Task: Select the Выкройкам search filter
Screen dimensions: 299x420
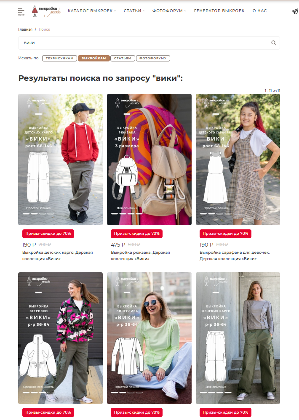Action: (94, 58)
